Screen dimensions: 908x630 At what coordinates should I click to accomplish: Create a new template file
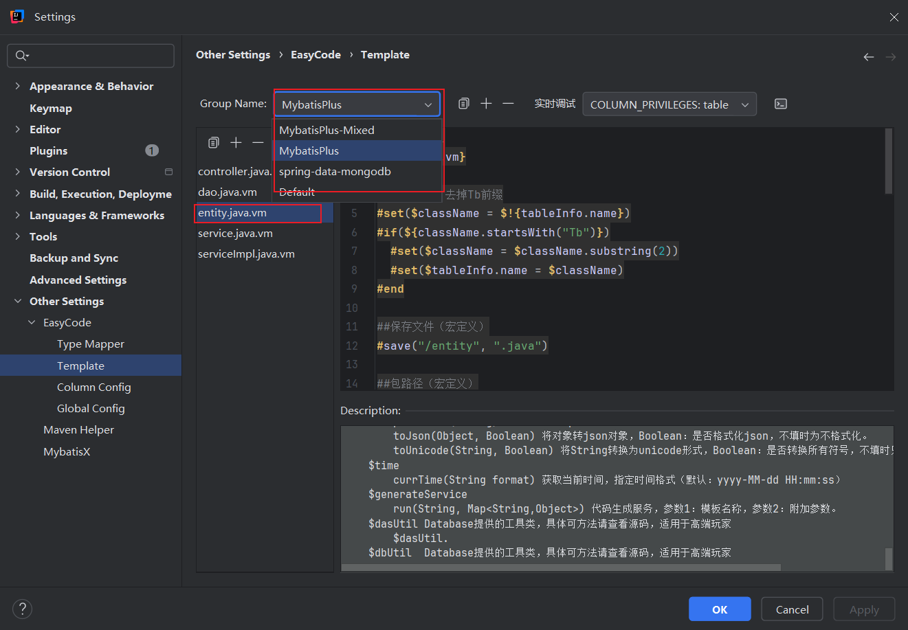point(236,142)
